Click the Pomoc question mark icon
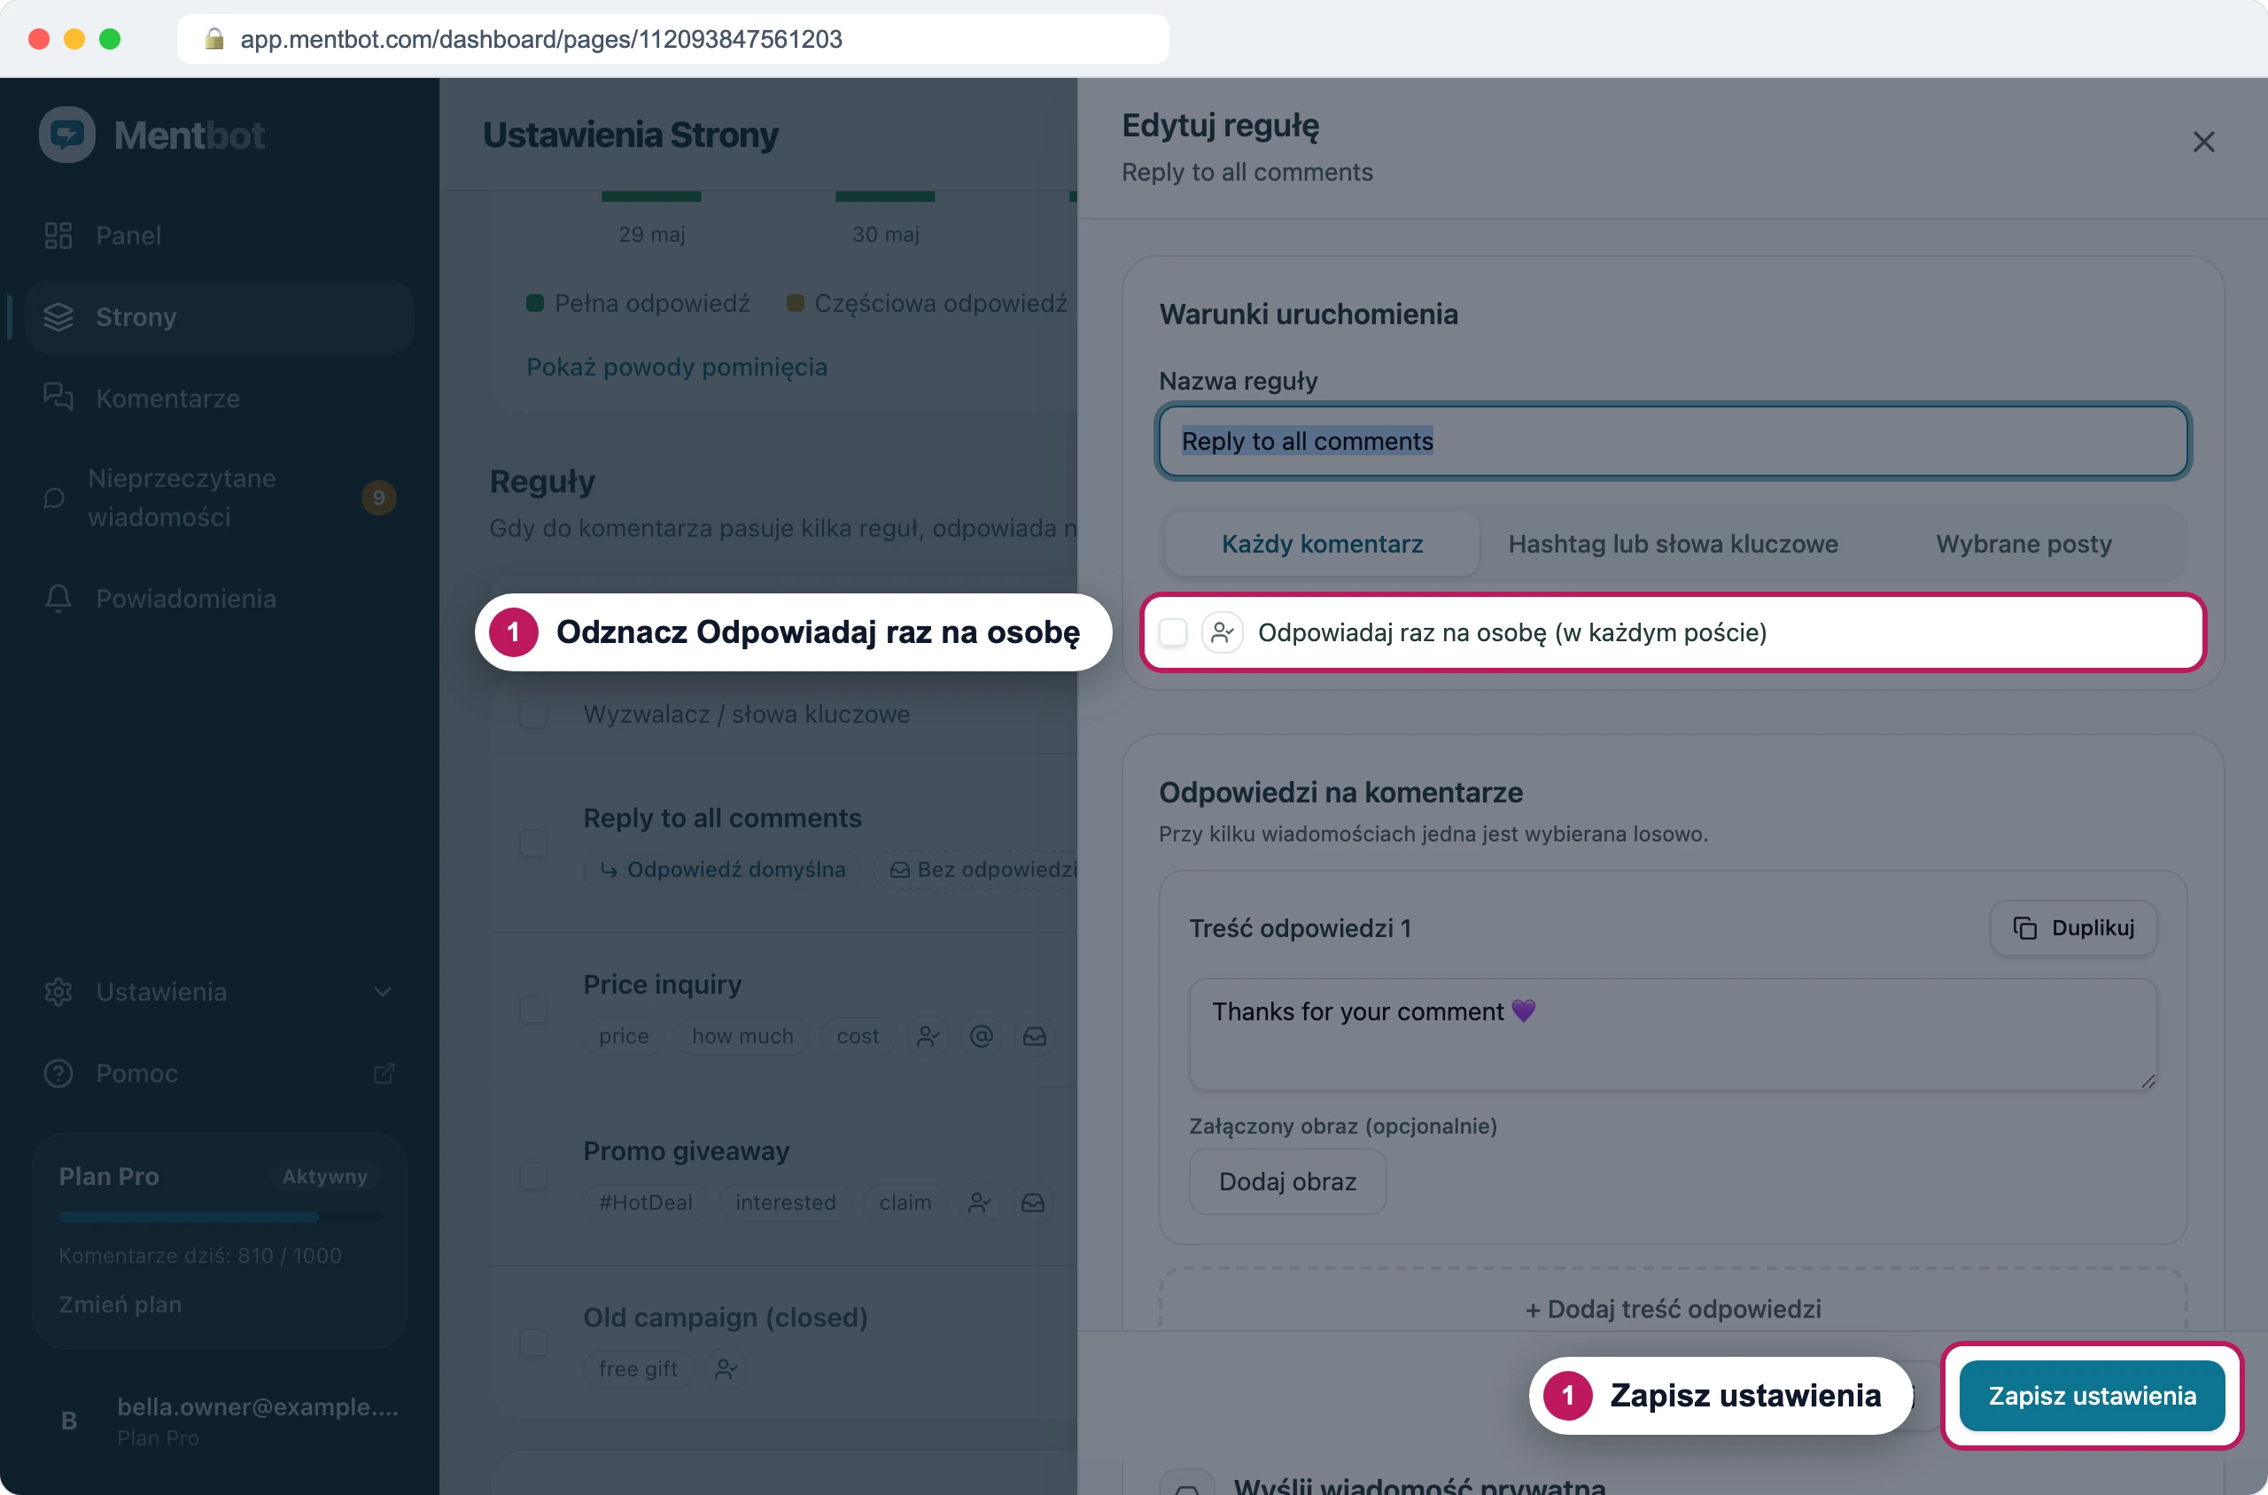2268x1495 pixels. pos(58,1073)
